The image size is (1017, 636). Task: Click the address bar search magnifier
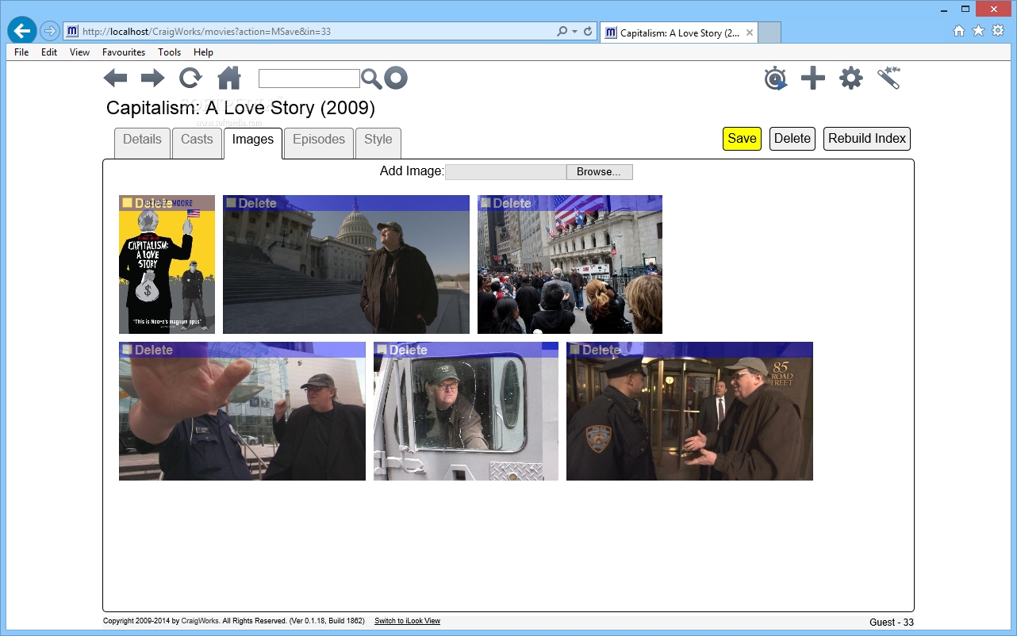click(562, 32)
